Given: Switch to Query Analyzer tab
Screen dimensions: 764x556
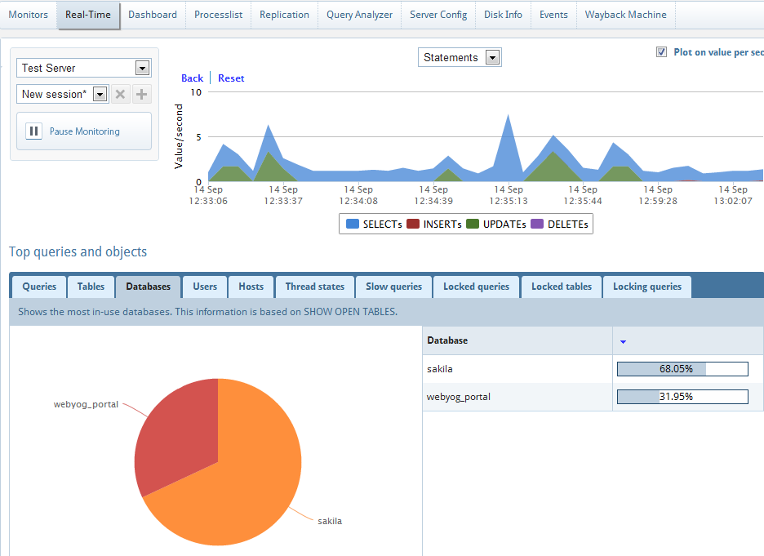Looking at the screenshot, I should [360, 15].
